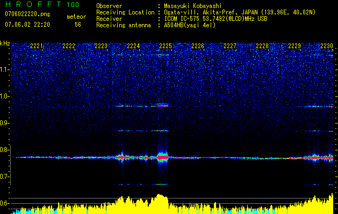Viewport: 338px width, 214px height.
Task: Click the version number 1.0.0
Action: click(73, 4)
